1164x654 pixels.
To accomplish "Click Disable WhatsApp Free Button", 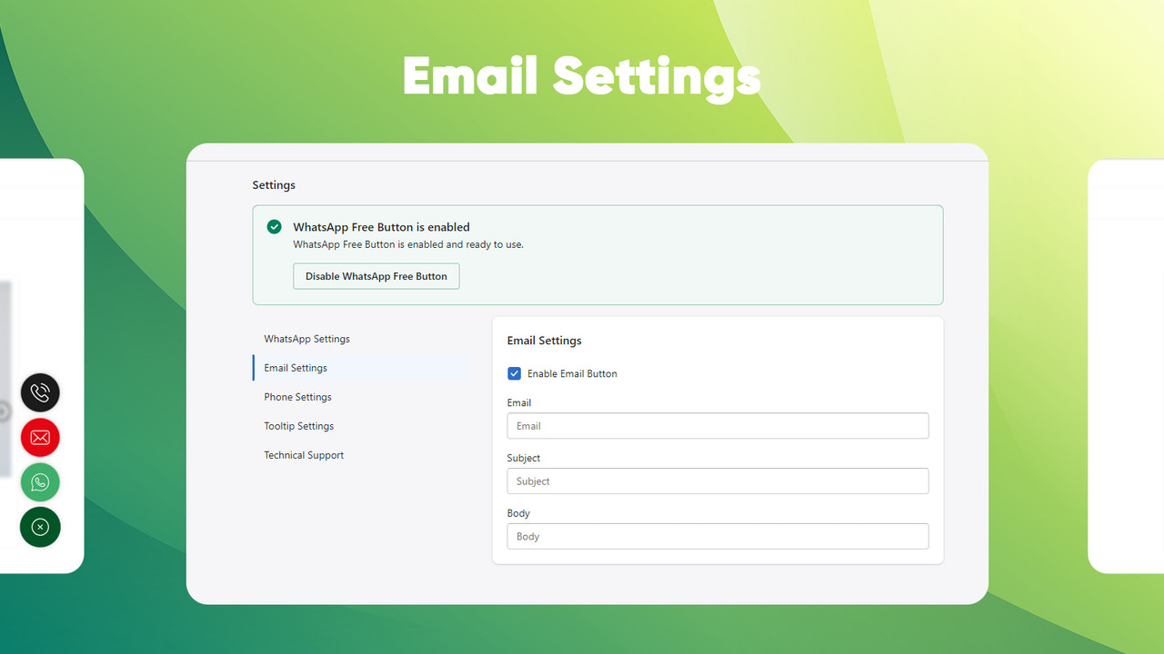I will click(376, 275).
